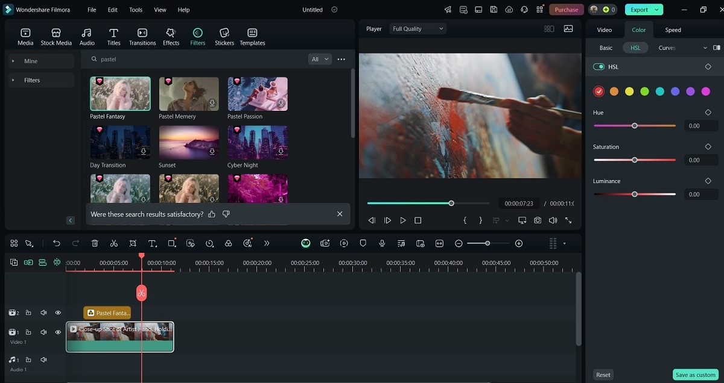Open the speed tool in timeline toolbar
The width and height of the screenshot is (724, 383).
tap(209, 243)
